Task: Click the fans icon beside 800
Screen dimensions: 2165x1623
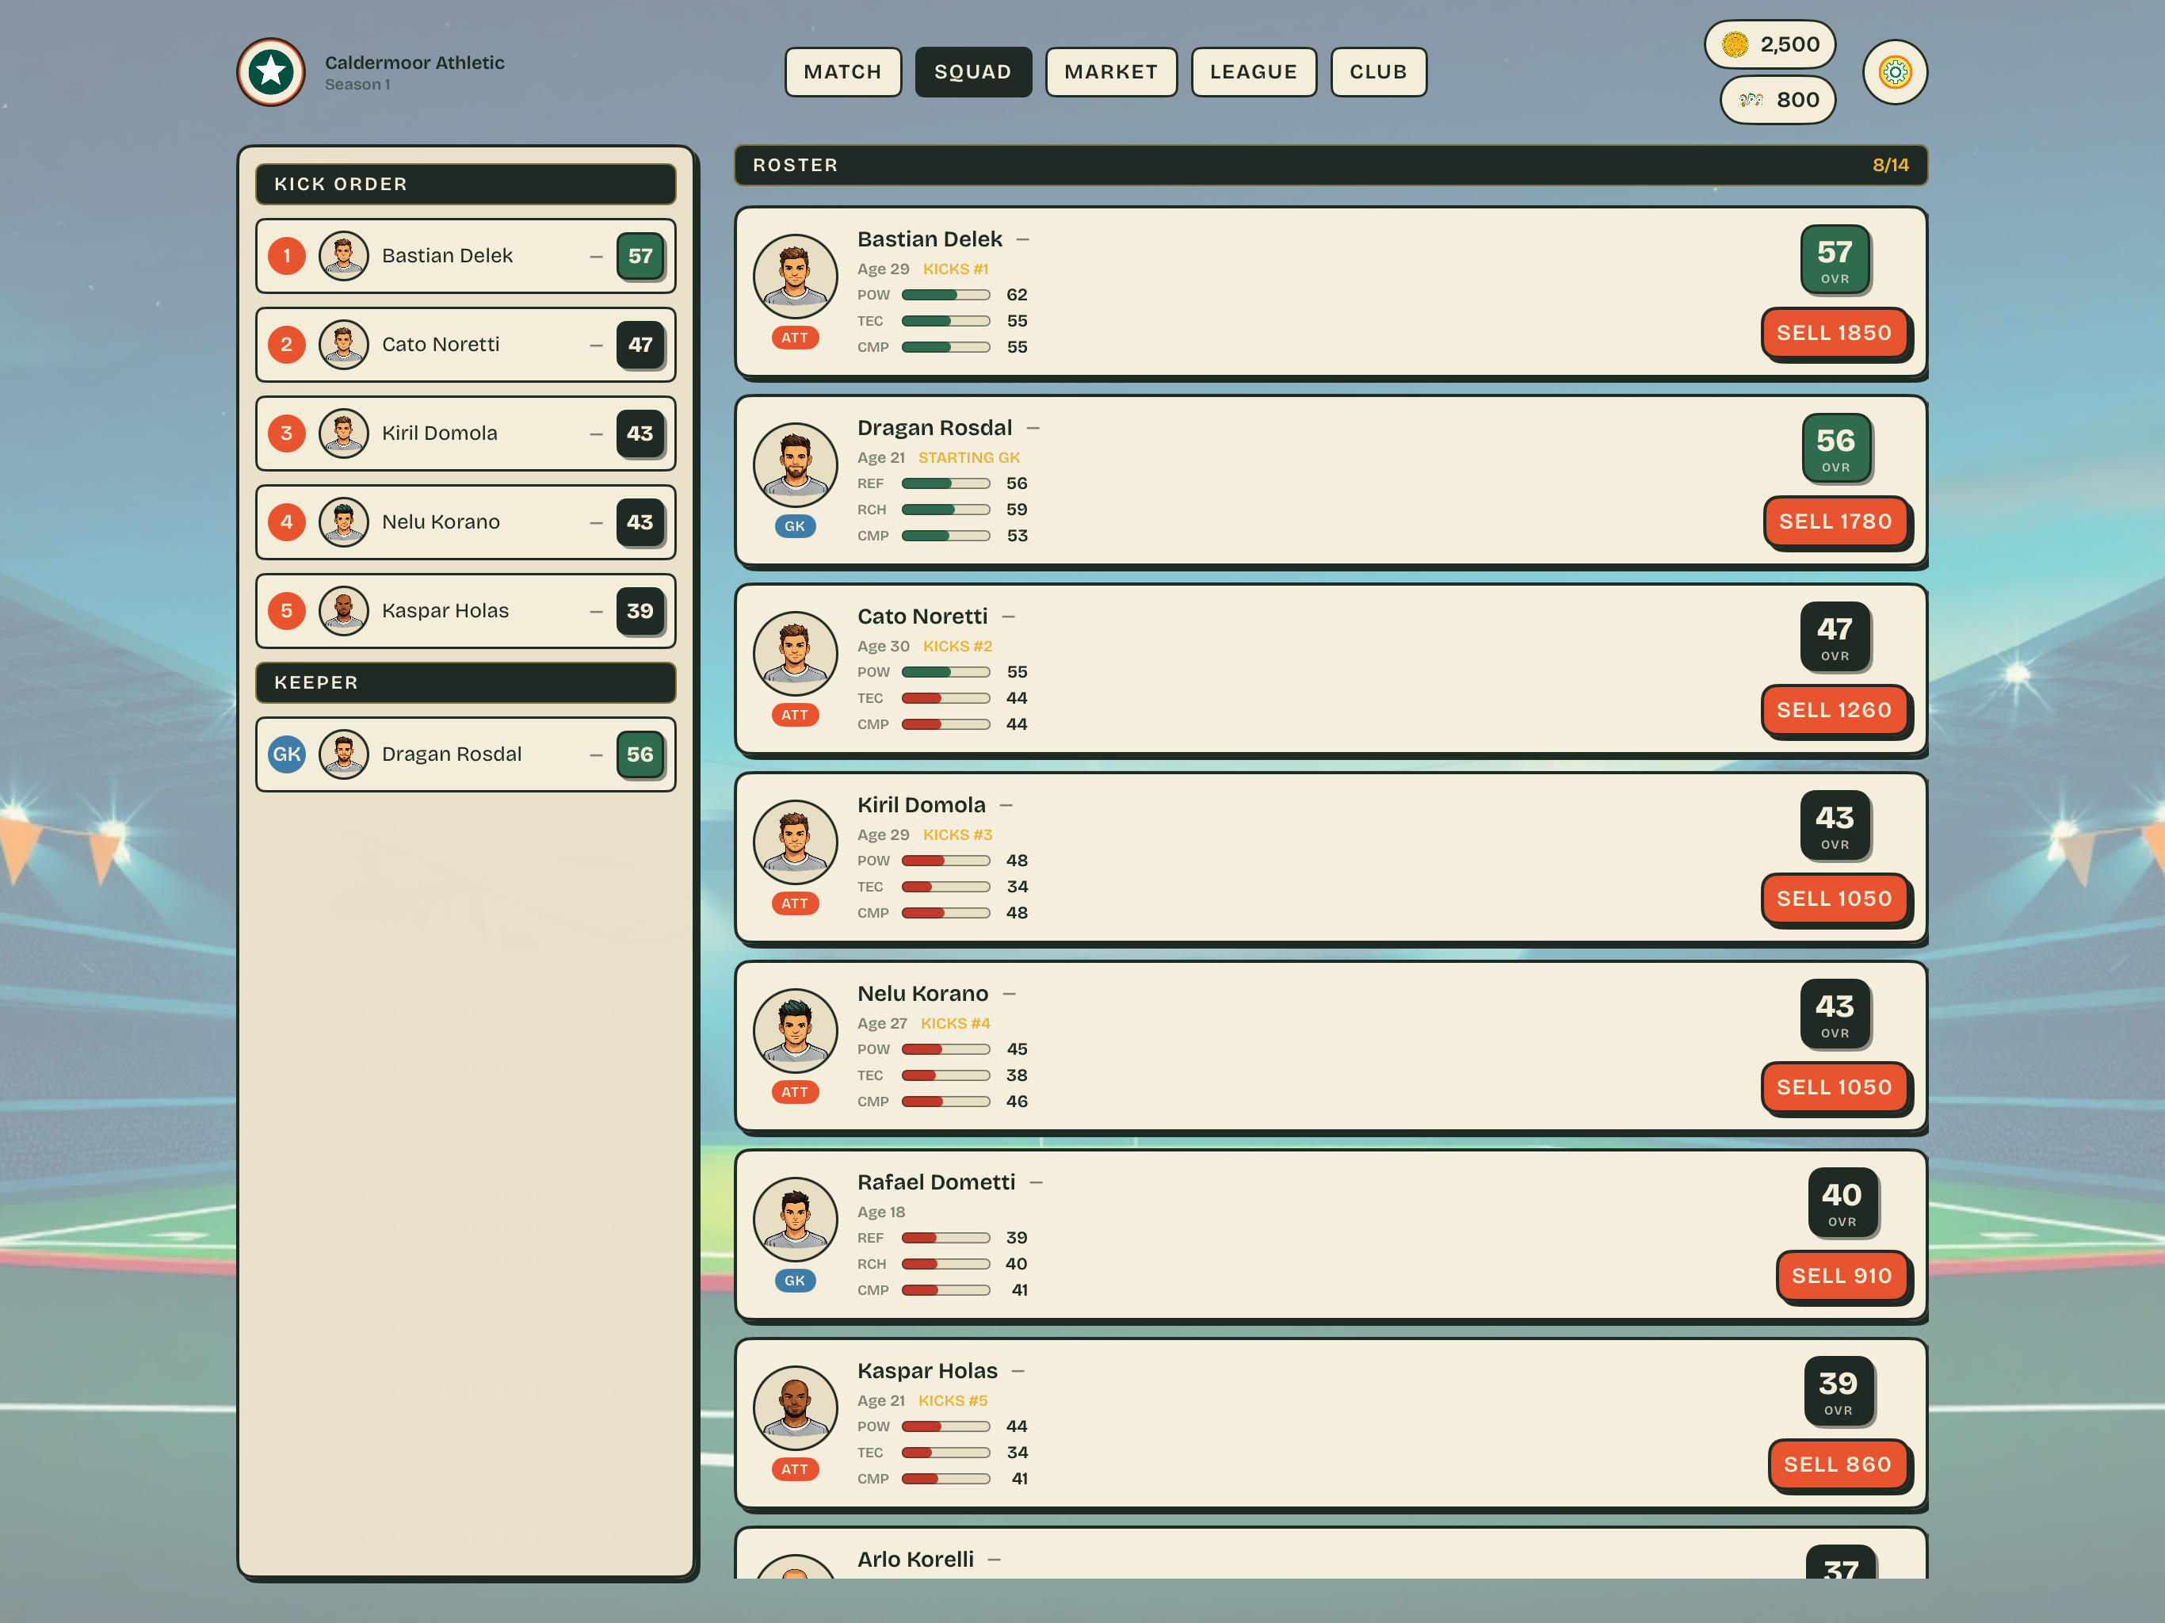Action: click(1751, 100)
